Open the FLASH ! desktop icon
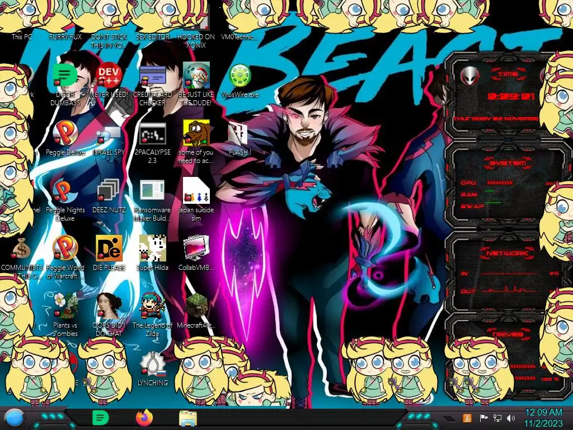Viewport: 573px width, 430px height. 238,134
